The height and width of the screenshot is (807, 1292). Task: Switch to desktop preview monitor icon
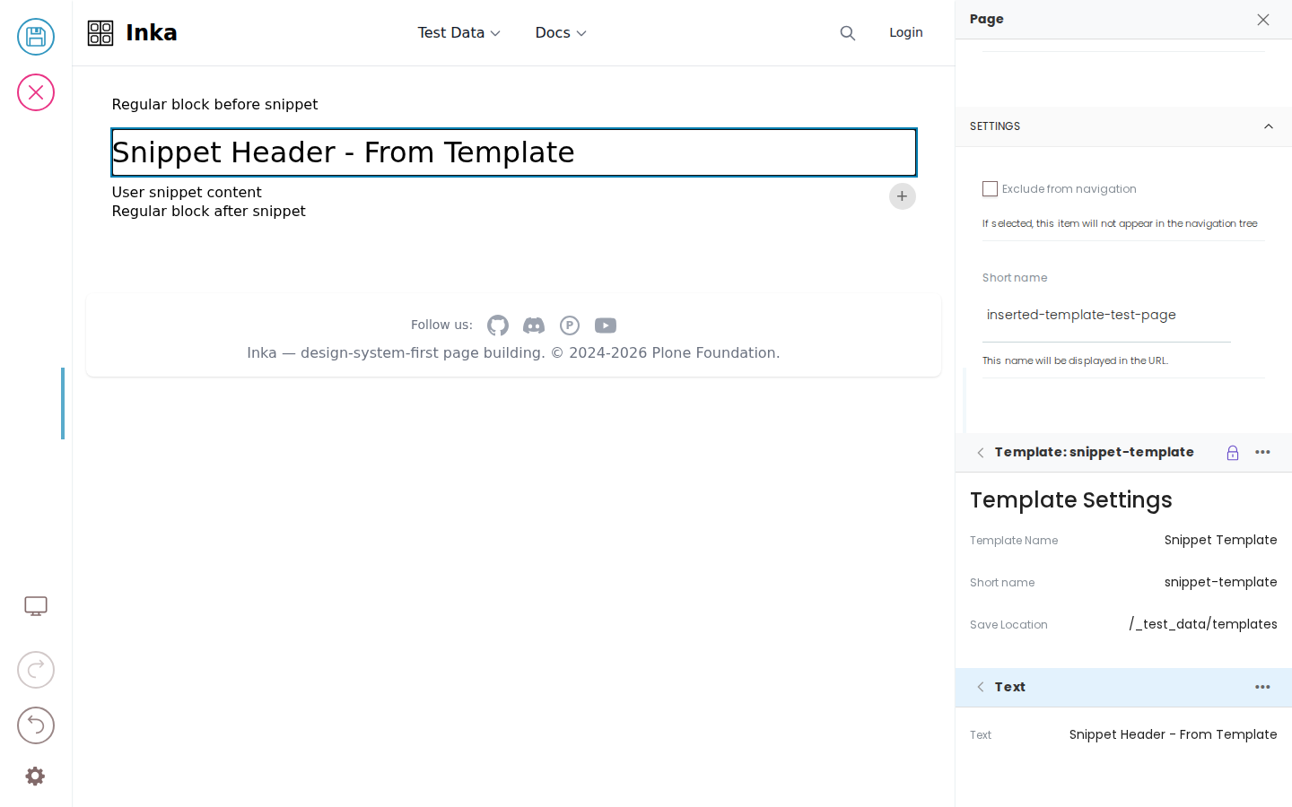pyautogui.click(x=36, y=606)
